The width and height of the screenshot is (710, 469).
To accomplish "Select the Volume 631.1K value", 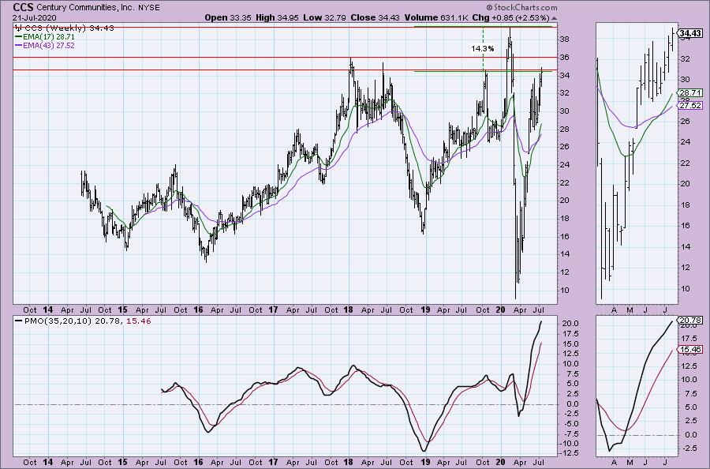I will [x=435, y=17].
